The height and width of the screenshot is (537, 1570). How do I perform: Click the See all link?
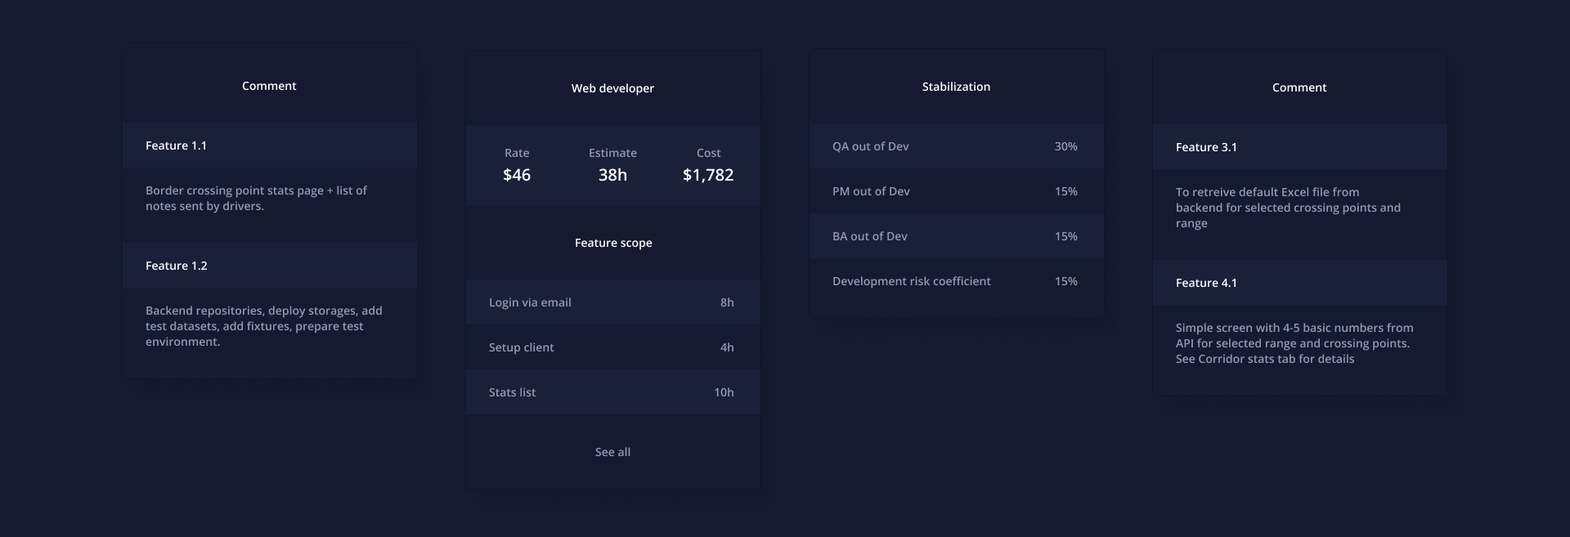click(612, 452)
